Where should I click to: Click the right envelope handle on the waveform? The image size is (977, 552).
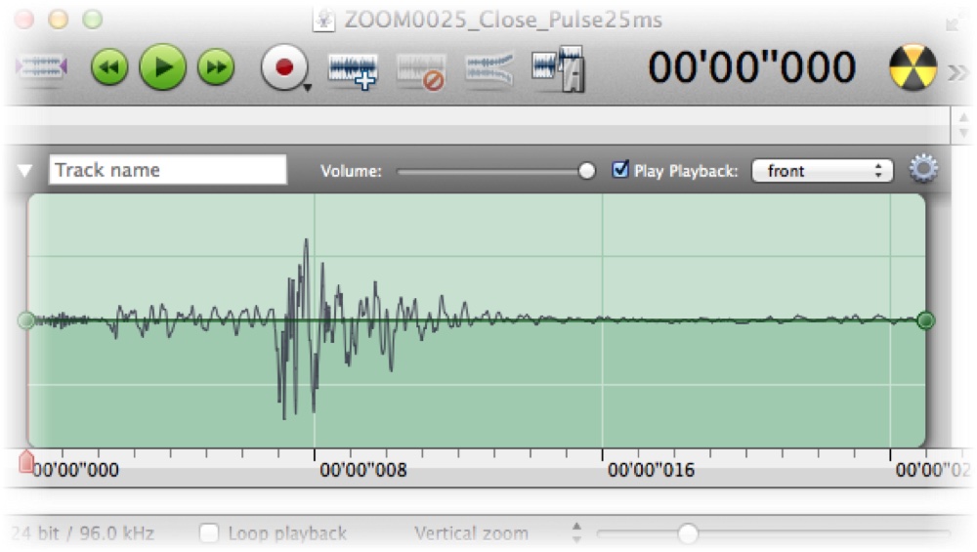tap(926, 320)
